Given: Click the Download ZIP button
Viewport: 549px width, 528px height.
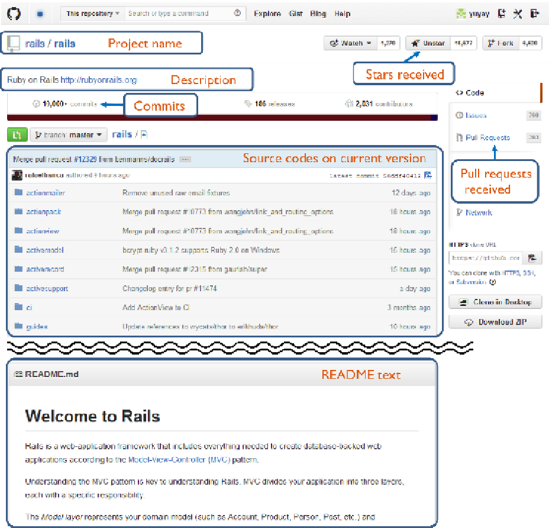Looking at the screenshot, I should [x=495, y=321].
